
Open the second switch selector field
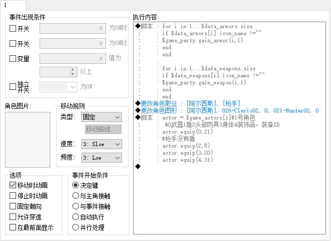tap(73, 43)
